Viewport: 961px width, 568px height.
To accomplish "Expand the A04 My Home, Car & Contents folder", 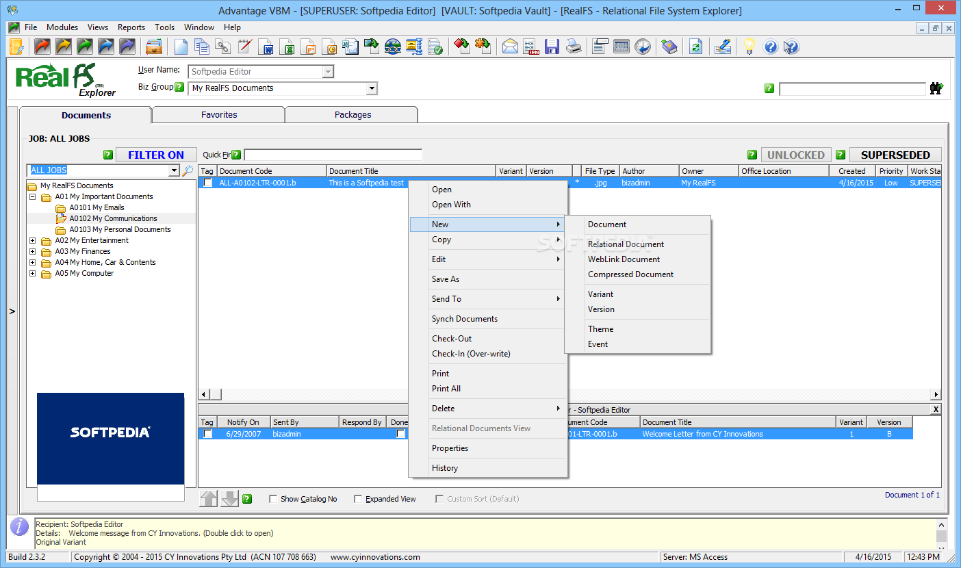I will pyautogui.click(x=32, y=262).
